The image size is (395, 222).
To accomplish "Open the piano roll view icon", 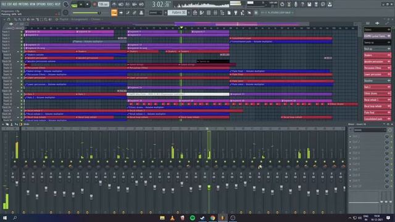I will tap(202, 12).
